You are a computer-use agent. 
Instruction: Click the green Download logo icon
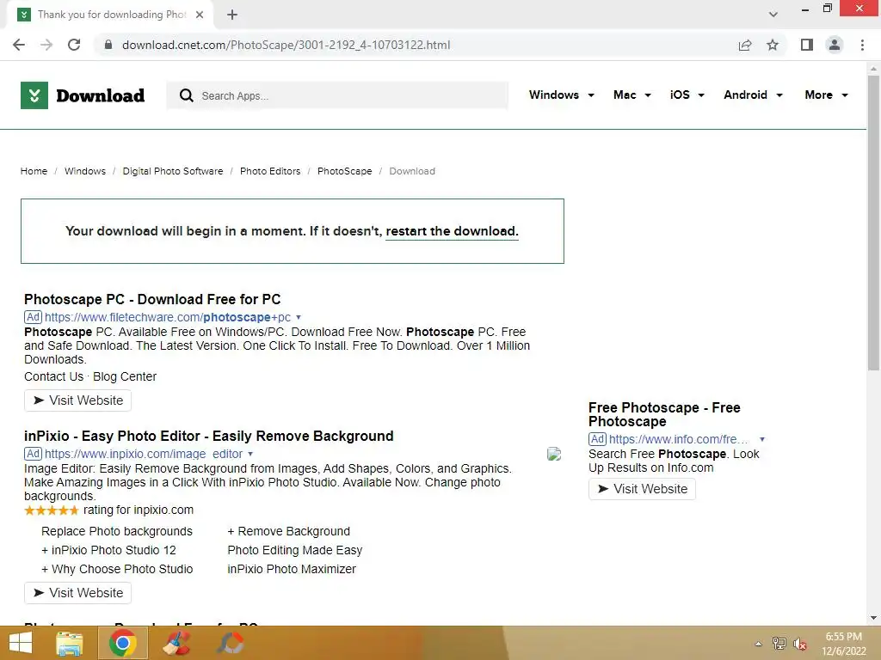(34, 95)
